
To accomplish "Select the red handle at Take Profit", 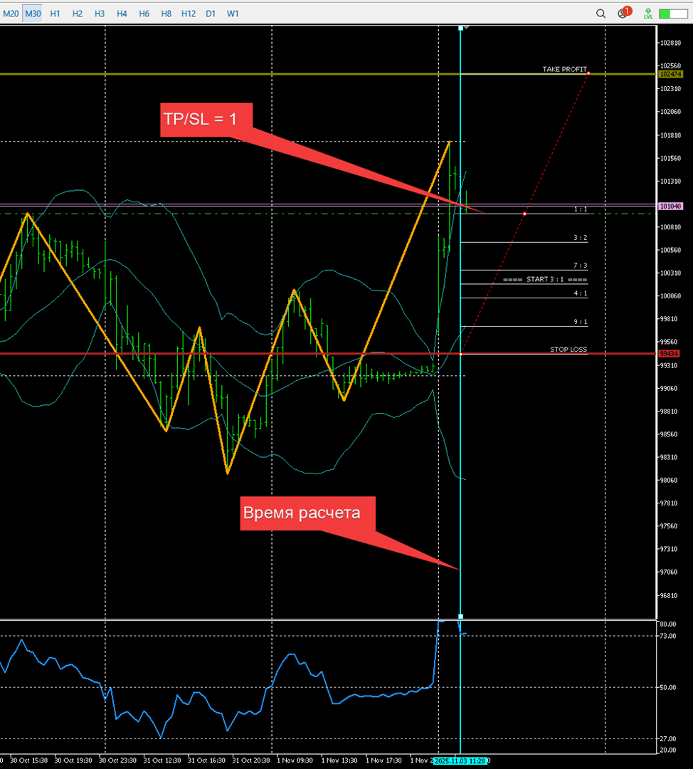I will (588, 73).
